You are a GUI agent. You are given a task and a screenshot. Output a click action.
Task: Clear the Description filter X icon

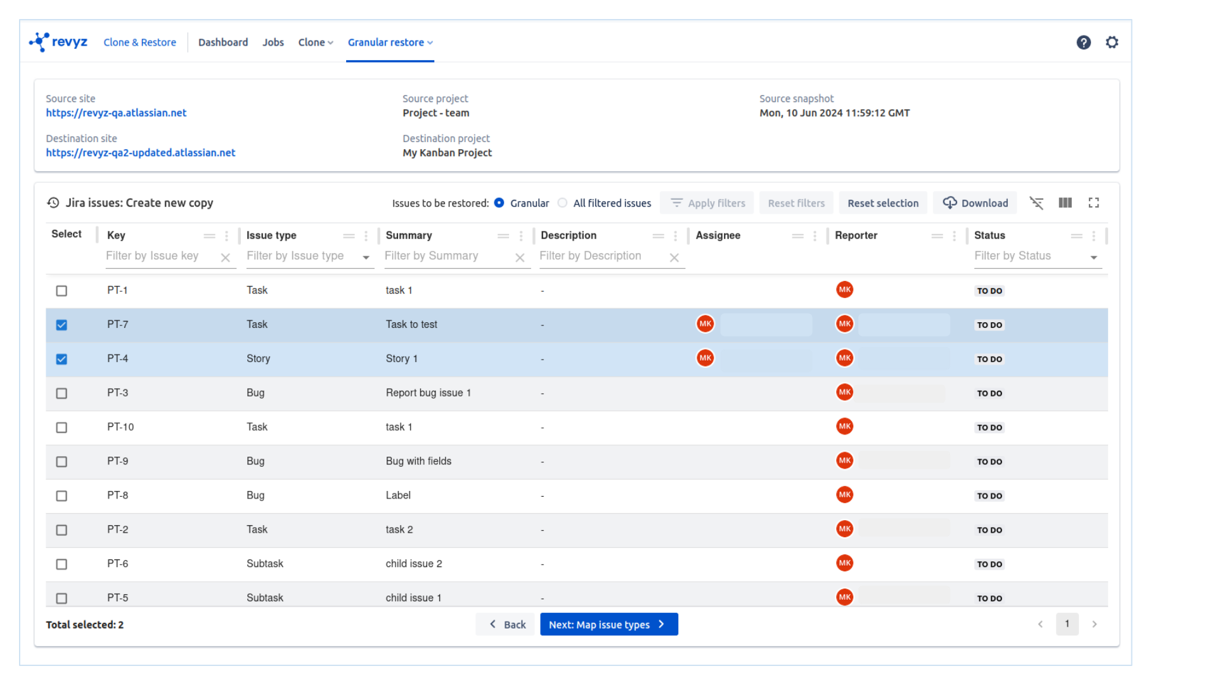(674, 258)
